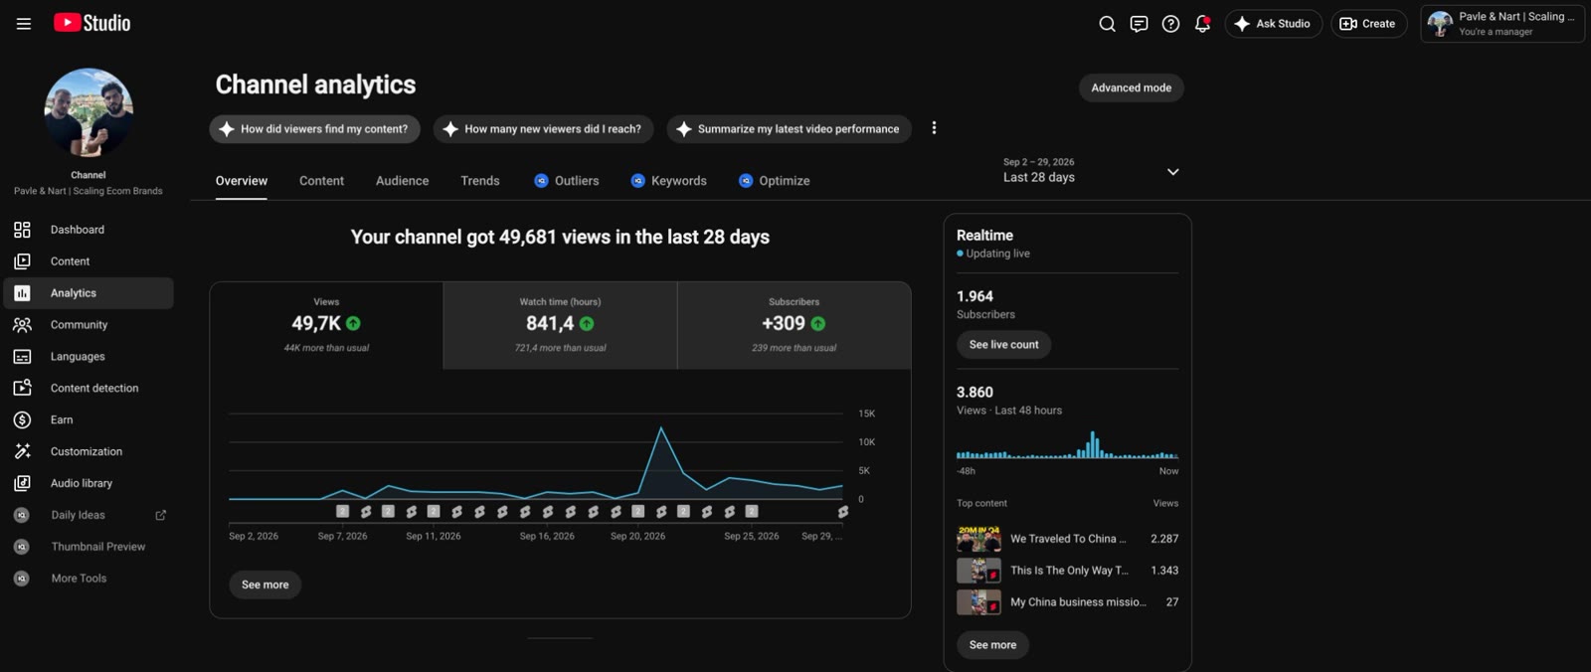Screen dimensions: 1591x672
Task: Click the Ask Studio button
Action: coord(1273,24)
